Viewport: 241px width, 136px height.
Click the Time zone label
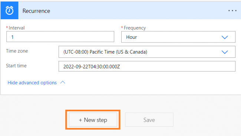pyautogui.click(x=17, y=51)
